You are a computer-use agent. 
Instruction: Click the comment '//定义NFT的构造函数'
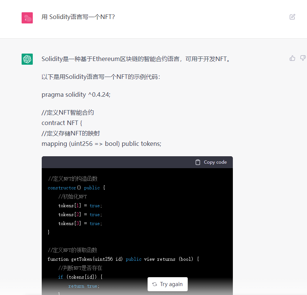click(73, 179)
